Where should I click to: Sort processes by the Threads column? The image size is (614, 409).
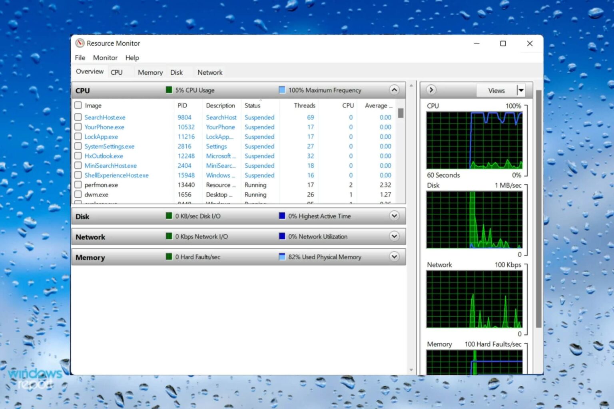point(304,105)
